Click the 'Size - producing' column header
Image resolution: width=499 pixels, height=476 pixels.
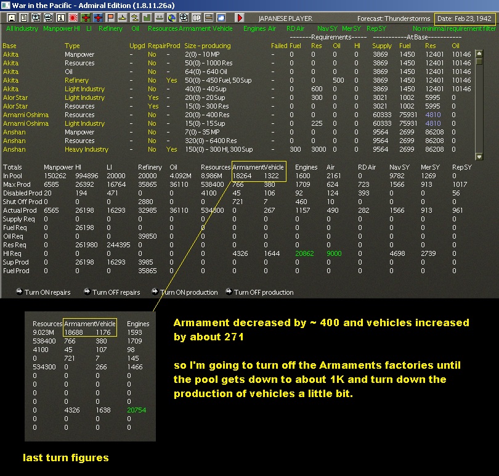pyautogui.click(x=208, y=46)
